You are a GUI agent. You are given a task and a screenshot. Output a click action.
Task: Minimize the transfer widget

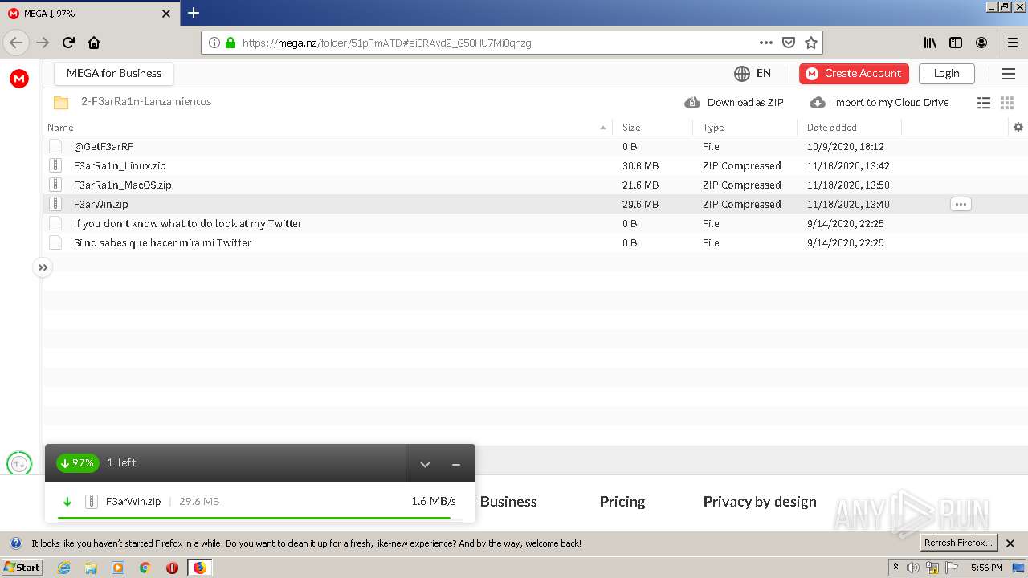pos(456,464)
